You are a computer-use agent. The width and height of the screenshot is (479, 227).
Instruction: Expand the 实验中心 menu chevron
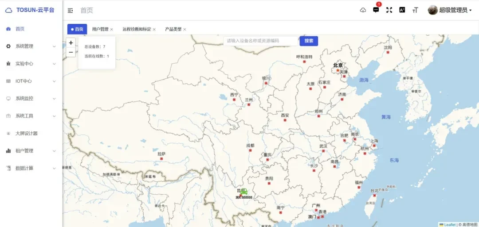click(55, 64)
